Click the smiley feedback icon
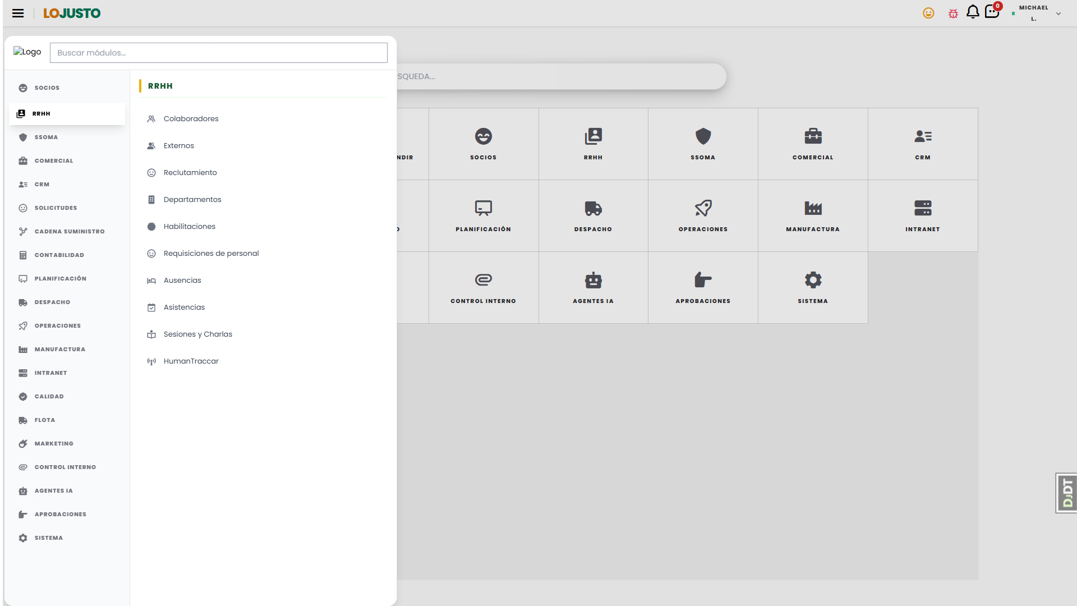The image size is (1077, 606). pyautogui.click(x=928, y=13)
